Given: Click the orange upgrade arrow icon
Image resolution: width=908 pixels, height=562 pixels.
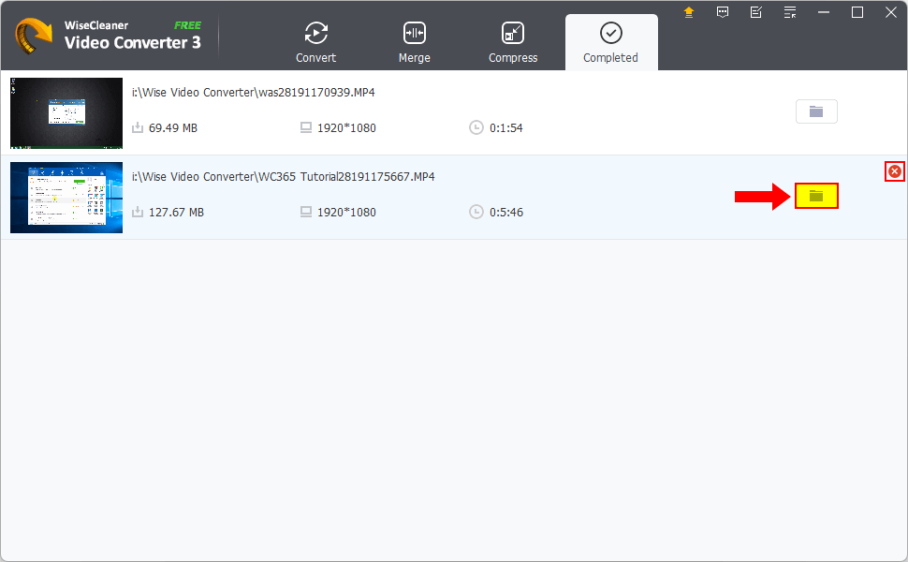Looking at the screenshot, I should 690,12.
